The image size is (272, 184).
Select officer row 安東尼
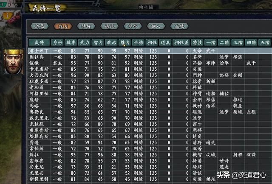[x=150, y=167]
